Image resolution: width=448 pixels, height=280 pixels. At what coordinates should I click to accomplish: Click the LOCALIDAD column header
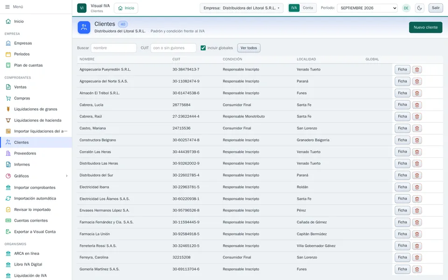[x=306, y=59]
